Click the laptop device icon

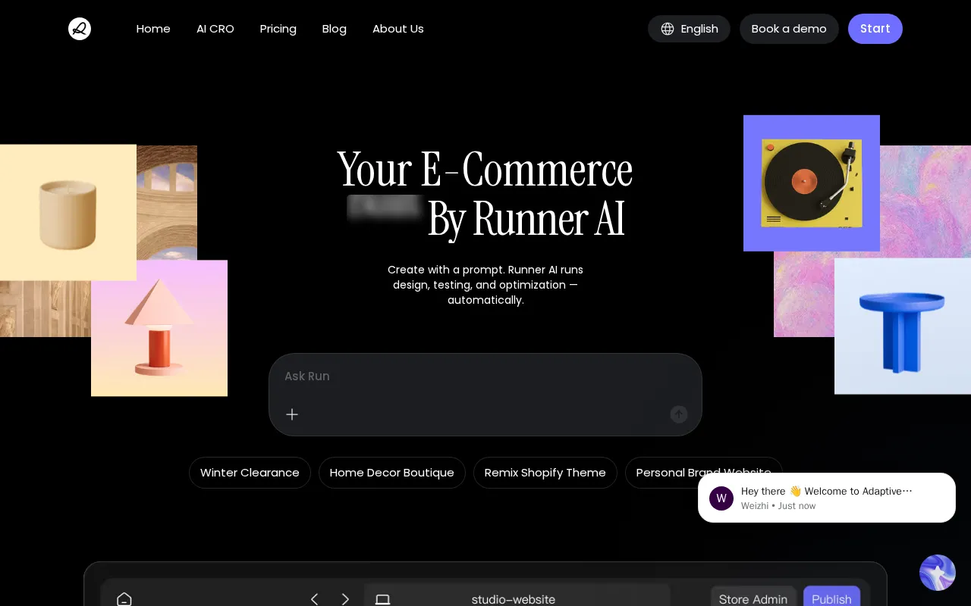click(383, 599)
